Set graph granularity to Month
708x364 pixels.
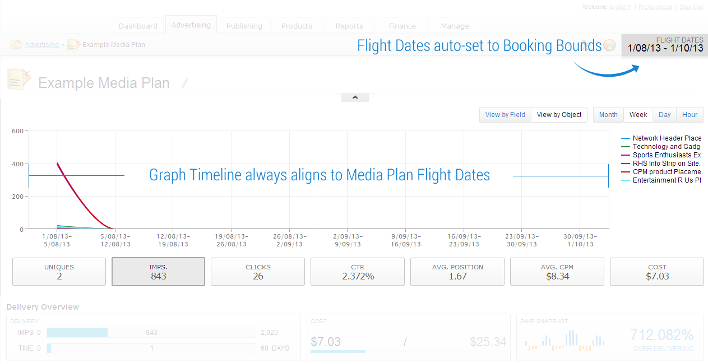[x=608, y=115]
